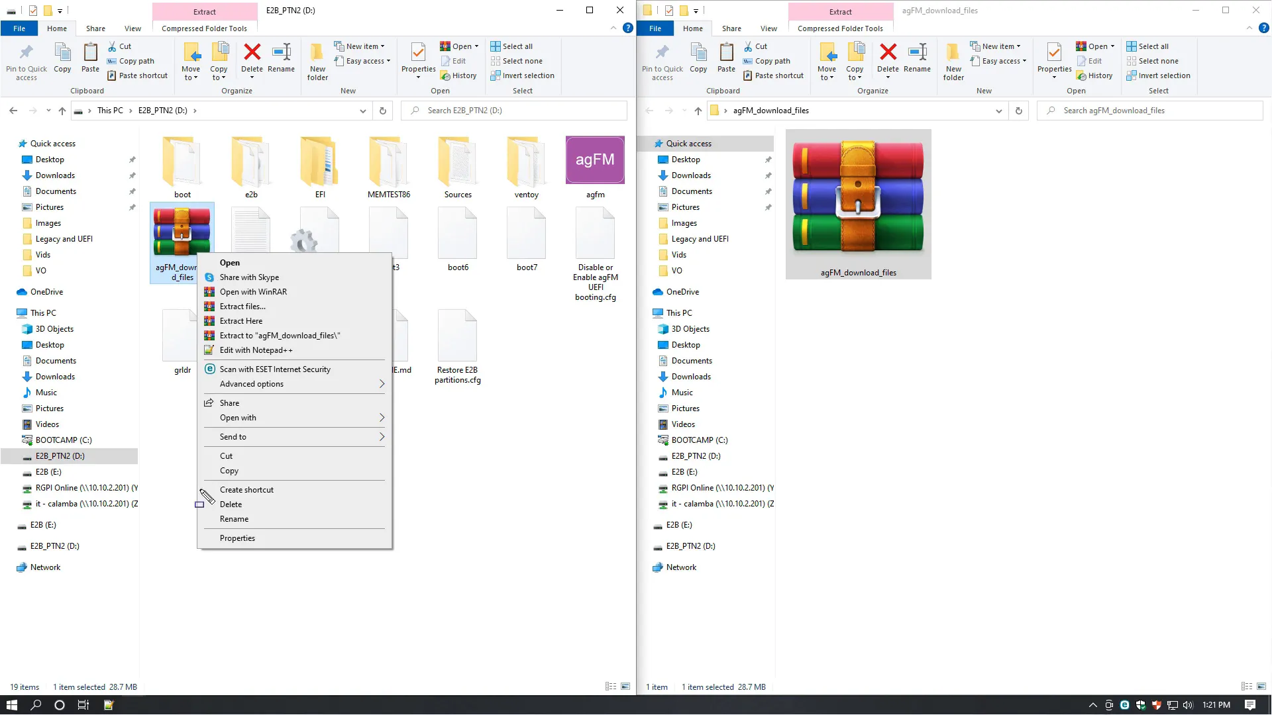Screen dimensions: 1272x715
Task: Click Up arrow in left window navigation
Action: [62, 111]
